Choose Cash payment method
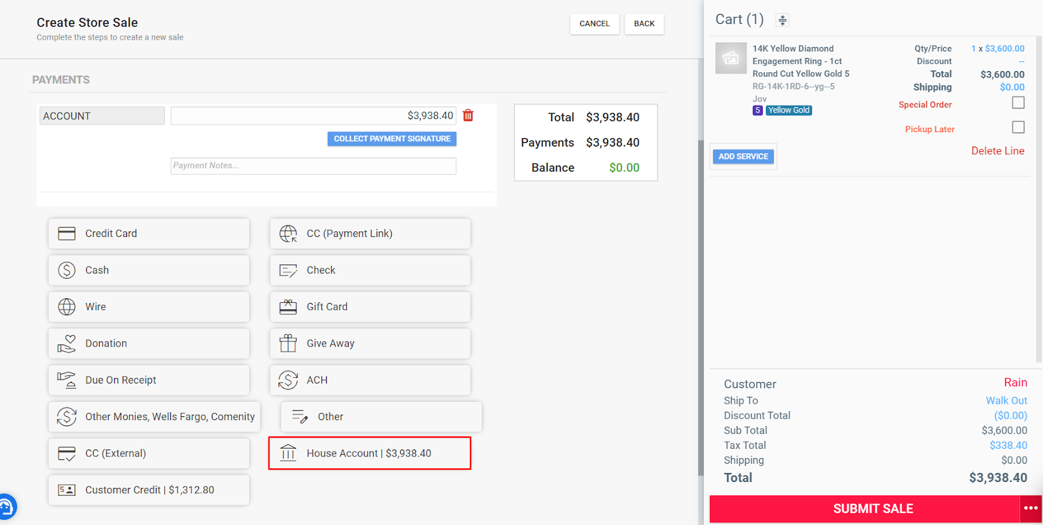Viewport: 1043px width, 525px height. point(149,270)
